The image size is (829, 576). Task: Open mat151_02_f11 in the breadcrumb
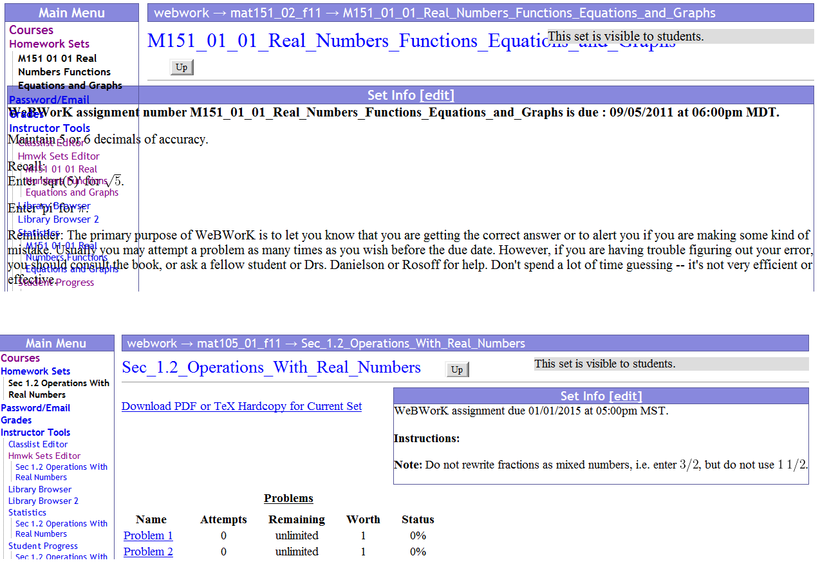coord(277,13)
